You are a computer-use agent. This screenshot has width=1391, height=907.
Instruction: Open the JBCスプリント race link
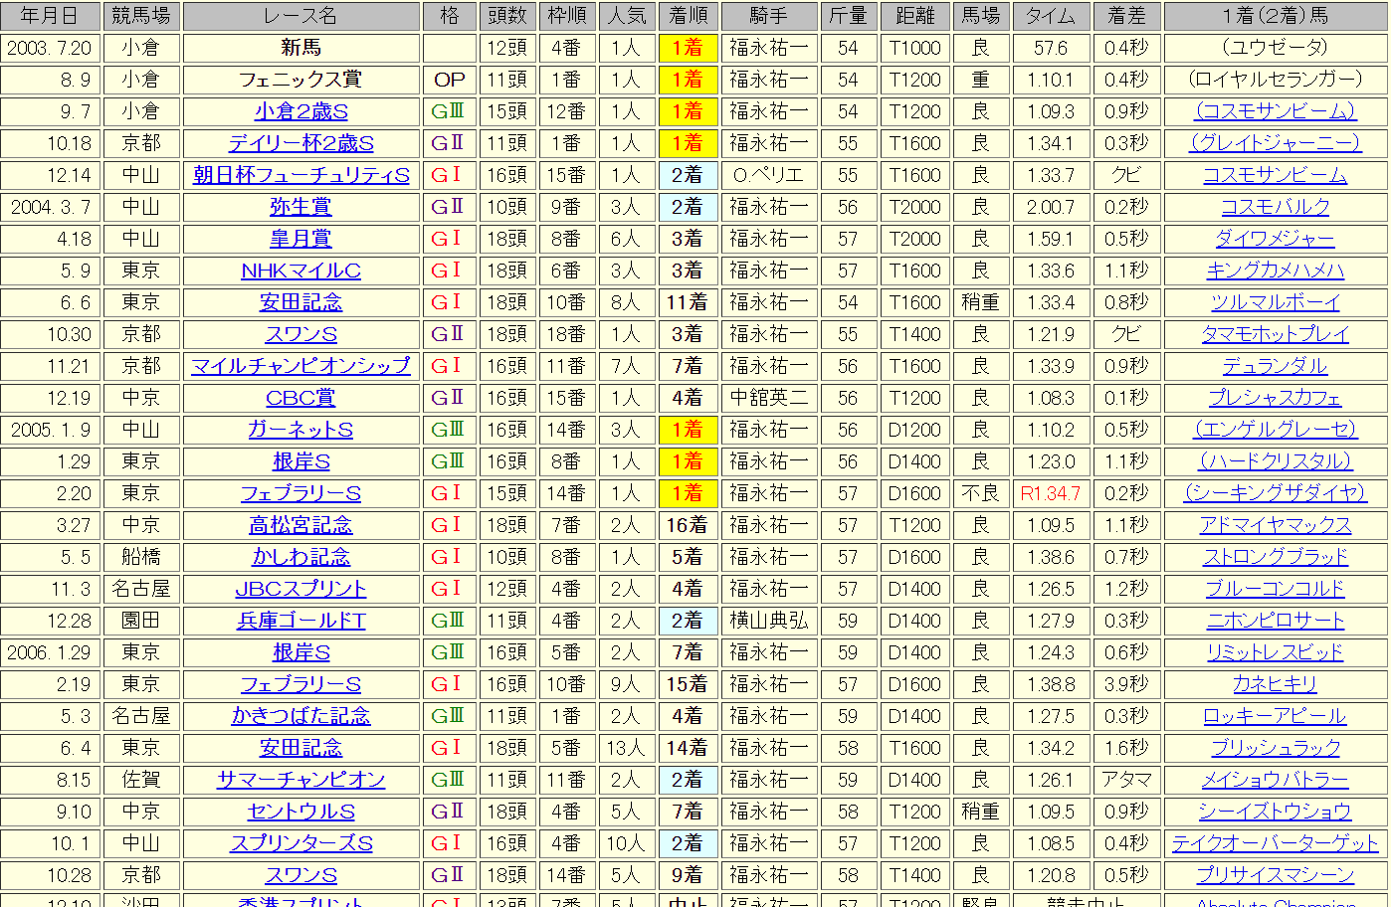(x=300, y=589)
